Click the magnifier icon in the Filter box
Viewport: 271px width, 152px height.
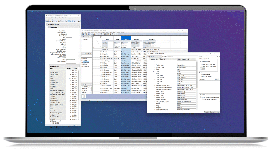tap(217, 57)
